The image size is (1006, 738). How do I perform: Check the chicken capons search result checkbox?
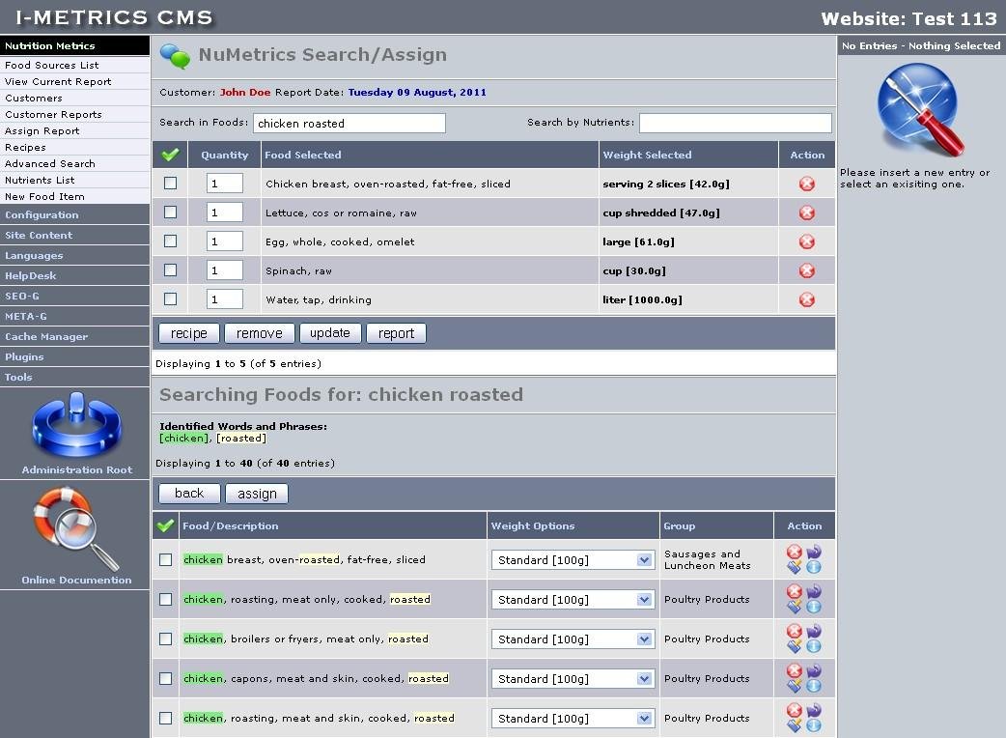click(x=165, y=678)
